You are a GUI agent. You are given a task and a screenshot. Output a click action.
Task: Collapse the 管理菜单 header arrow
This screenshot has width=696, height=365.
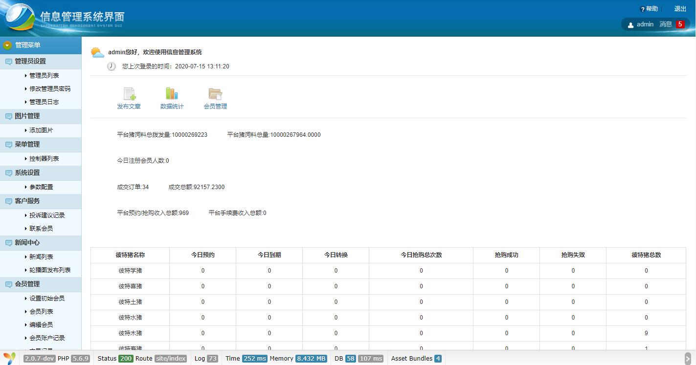[x=7, y=45]
